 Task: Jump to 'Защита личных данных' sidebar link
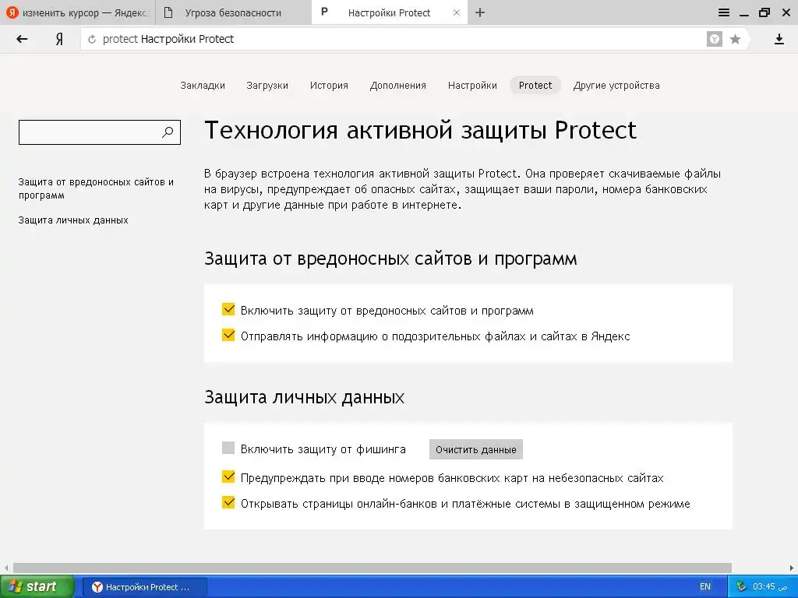point(73,220)
